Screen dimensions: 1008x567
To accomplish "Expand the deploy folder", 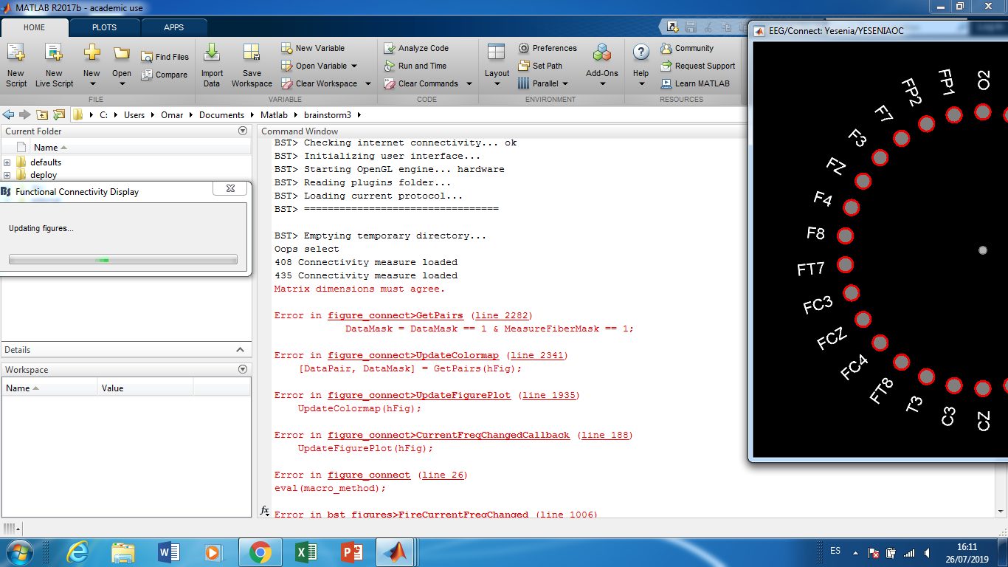I will (7, 176).
